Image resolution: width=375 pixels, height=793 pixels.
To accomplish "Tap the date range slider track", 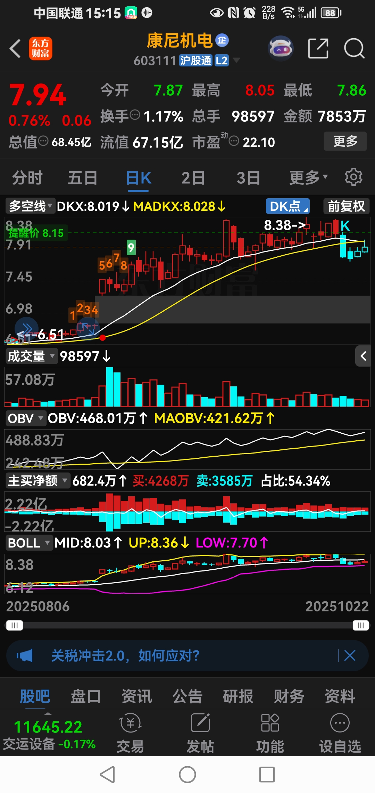I will (187, 625).
